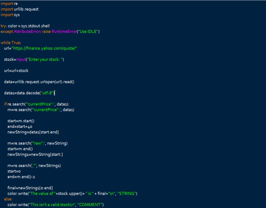Click the "Enter your stock: " input line
This screenshot has width=266, height=208.
[x=34, y=60]
